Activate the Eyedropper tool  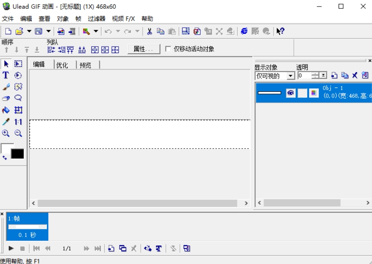pos(6,122)
